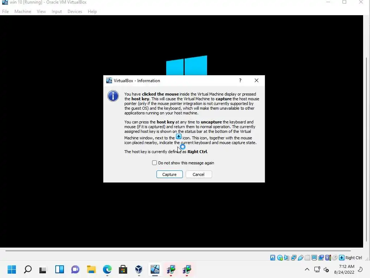
Task: Click the CPU virtualization status icon
Action: point(328,258)
